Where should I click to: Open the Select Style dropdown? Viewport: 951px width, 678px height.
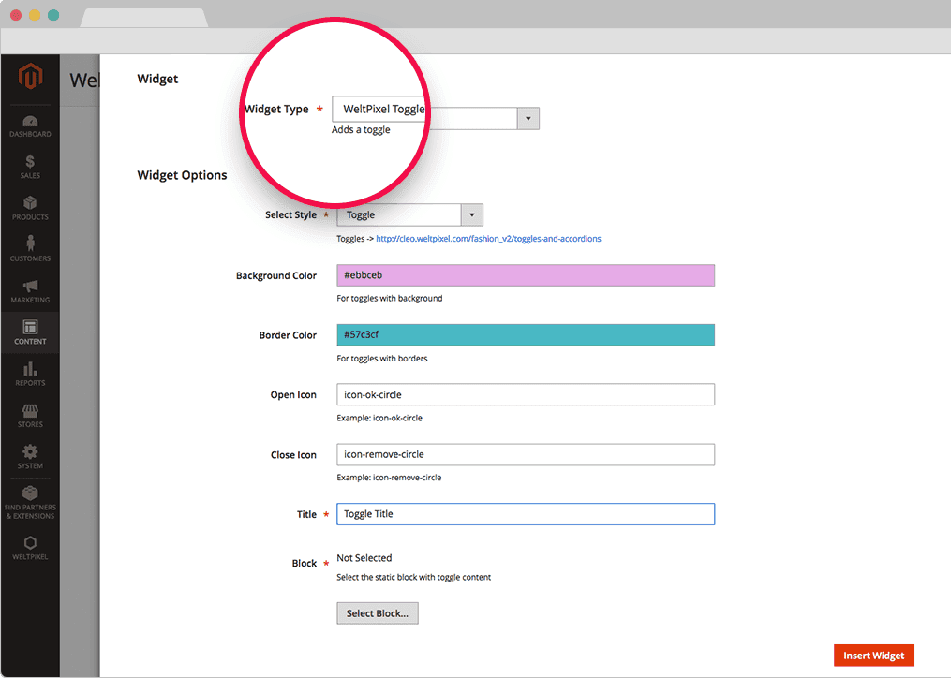[409, 215]
